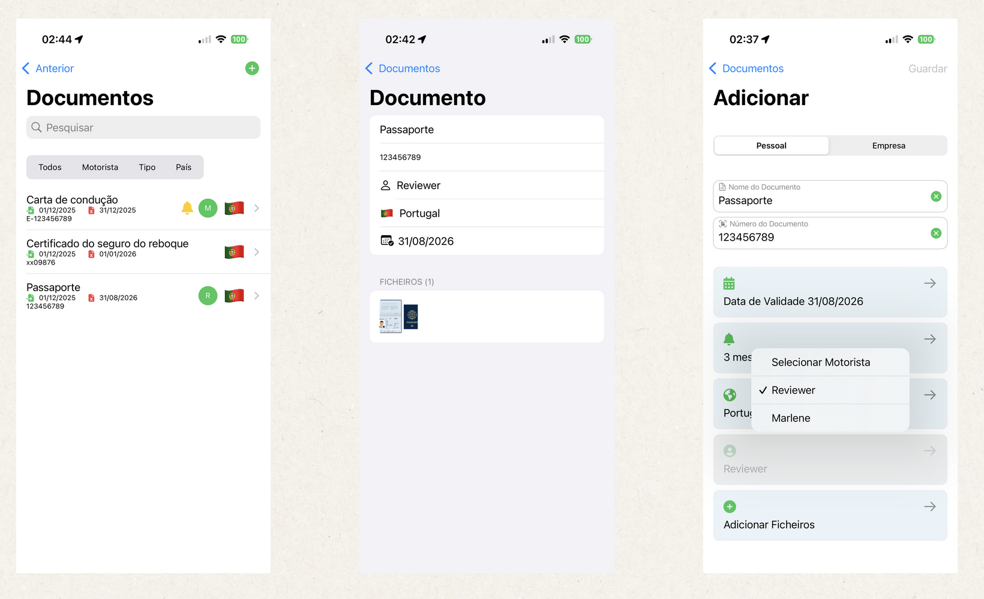
Task: Tap the green plus add document icon
Action: click(x=252, y=68)
